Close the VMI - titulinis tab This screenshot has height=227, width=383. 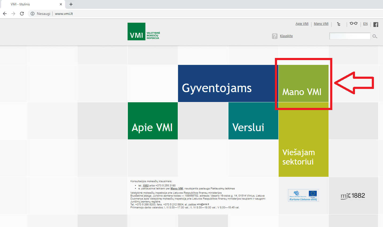click(x=61, y=4)
